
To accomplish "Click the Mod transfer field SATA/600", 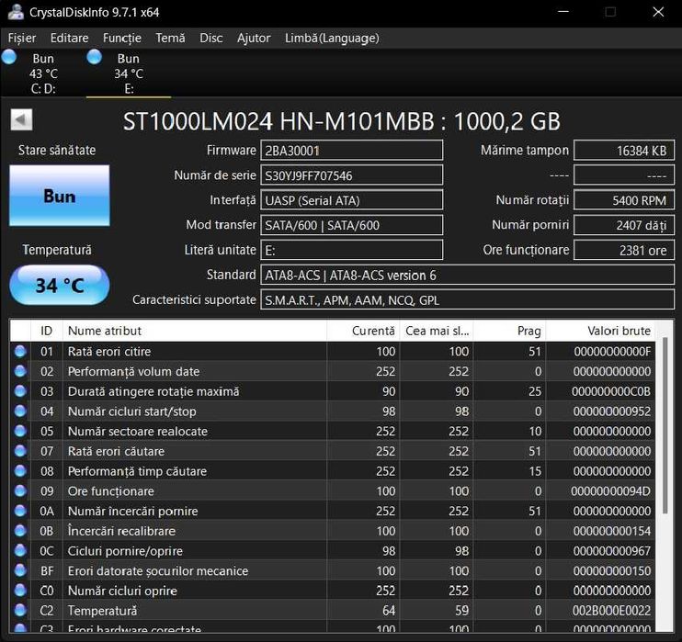I will click(x=351, y=225).
